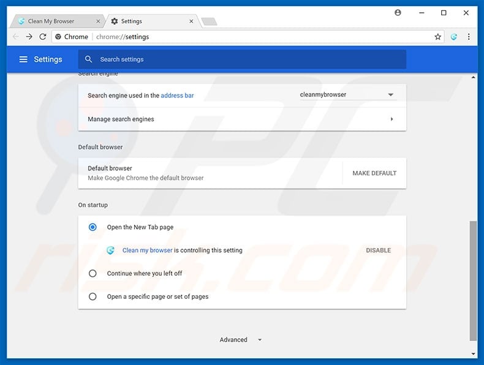Close the Settings tab
This screenshot has width=484, height=365.
tap(191, 21)
